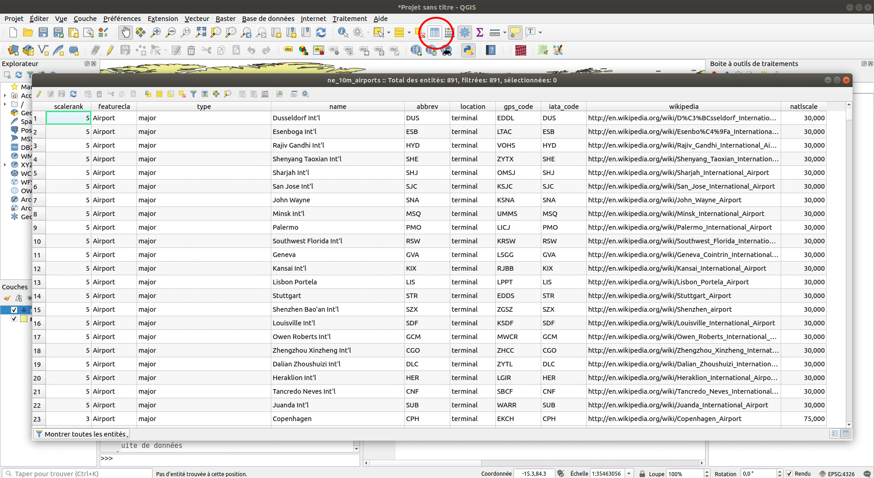The image size is (874, 478).
Task: Open the Échelle scale dropdown arrow
Action: [x=629, y=474]
